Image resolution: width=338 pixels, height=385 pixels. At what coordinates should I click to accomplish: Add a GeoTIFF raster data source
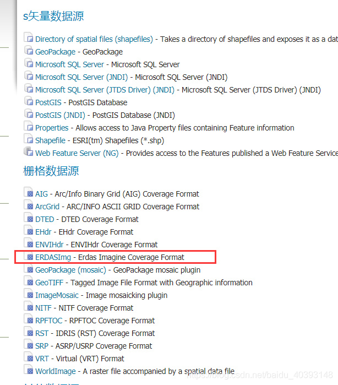[50, 283]
